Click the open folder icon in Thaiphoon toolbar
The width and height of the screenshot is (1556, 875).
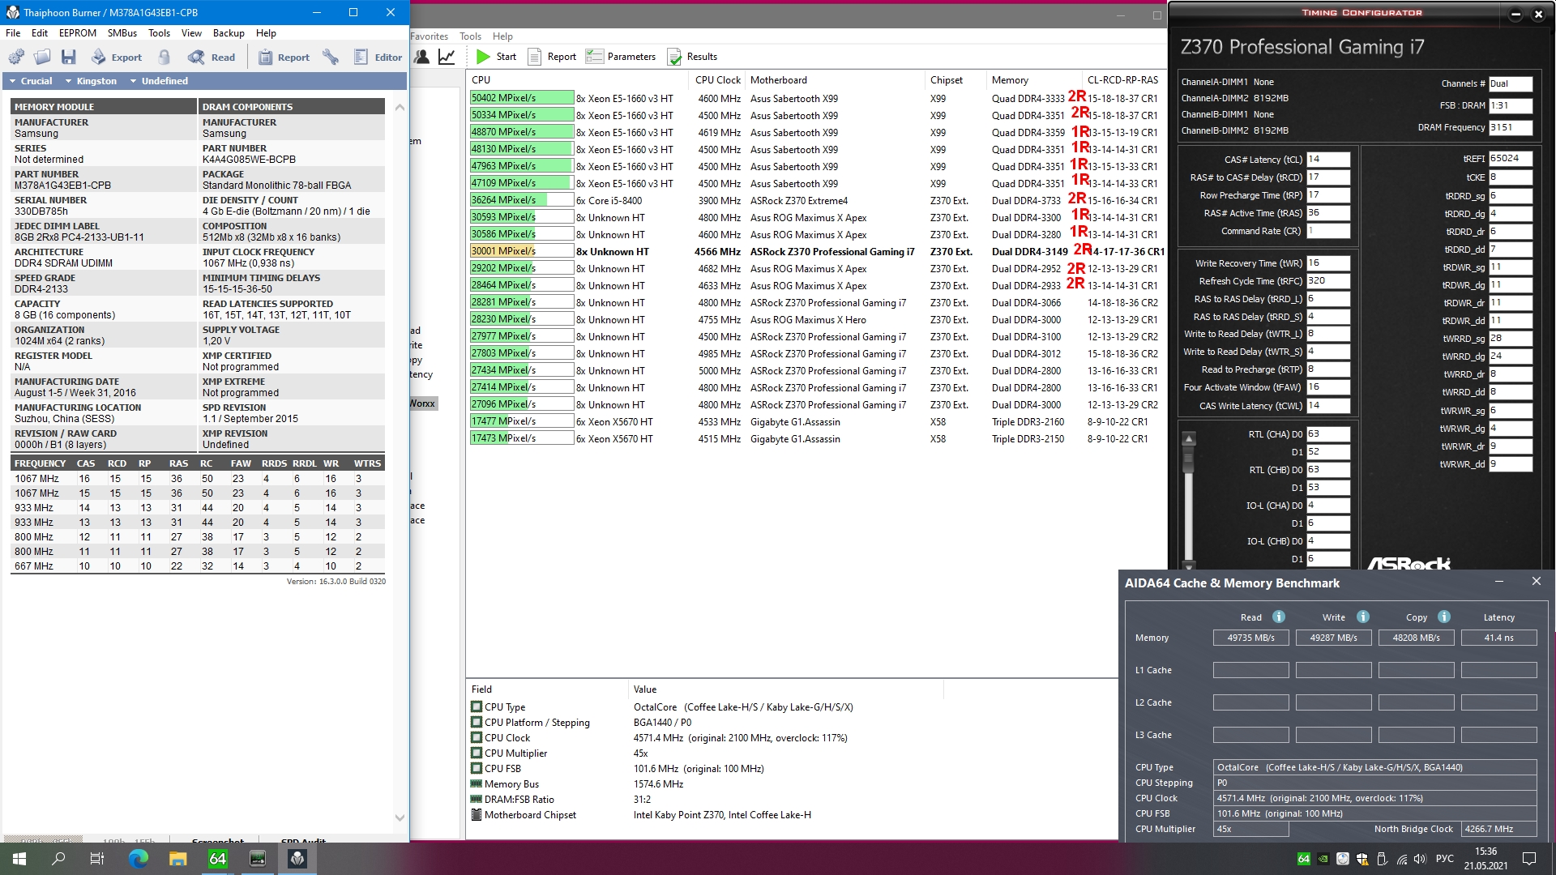coord(42,57)
